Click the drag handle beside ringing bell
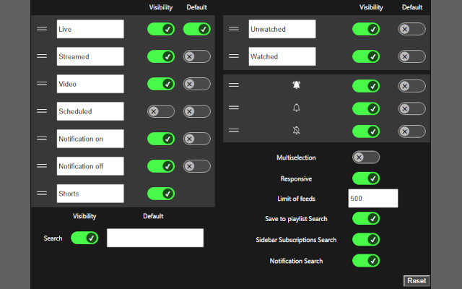This screenshot has height=289, width=462. [x=234, y=85]
